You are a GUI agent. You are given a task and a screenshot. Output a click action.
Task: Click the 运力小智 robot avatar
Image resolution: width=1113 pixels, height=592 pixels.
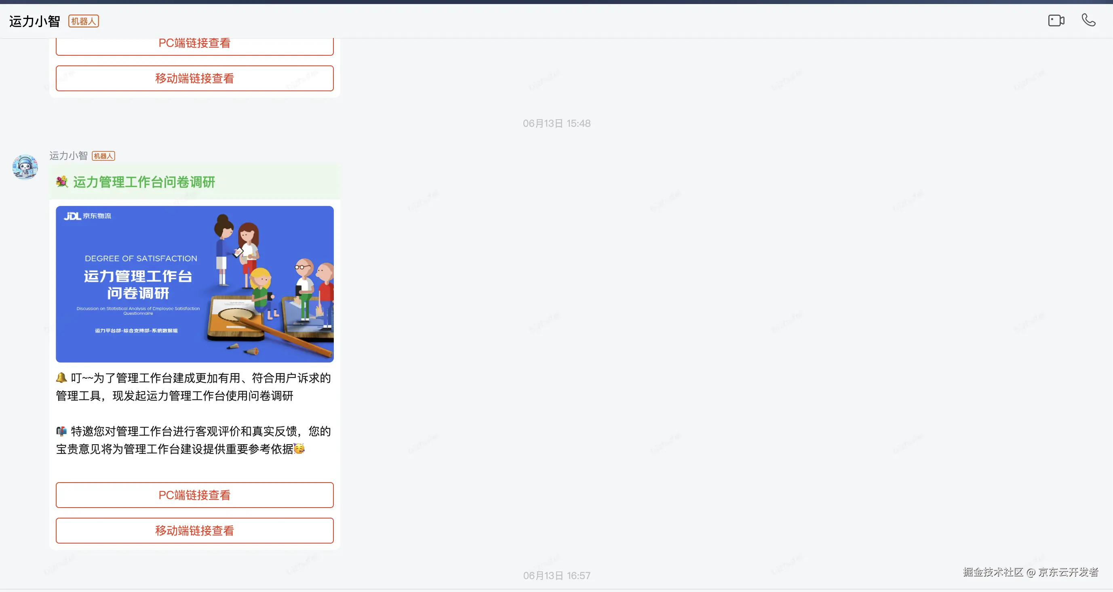[25, 167]
